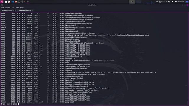Click the 'tty7' TTY value
Viewport: 189px width, 106px height.
pyautogui.click(x=40, y=72)
